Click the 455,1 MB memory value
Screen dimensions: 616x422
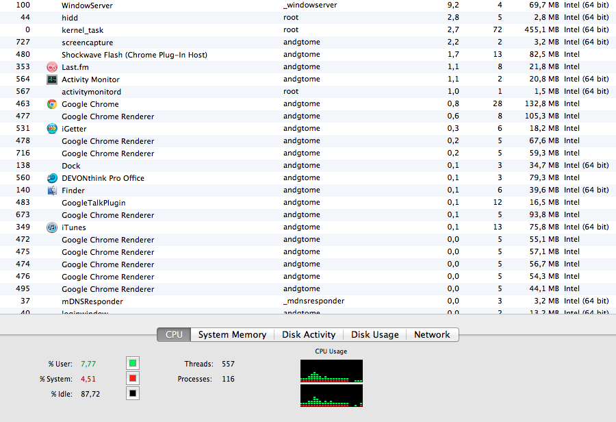point(541,29)
